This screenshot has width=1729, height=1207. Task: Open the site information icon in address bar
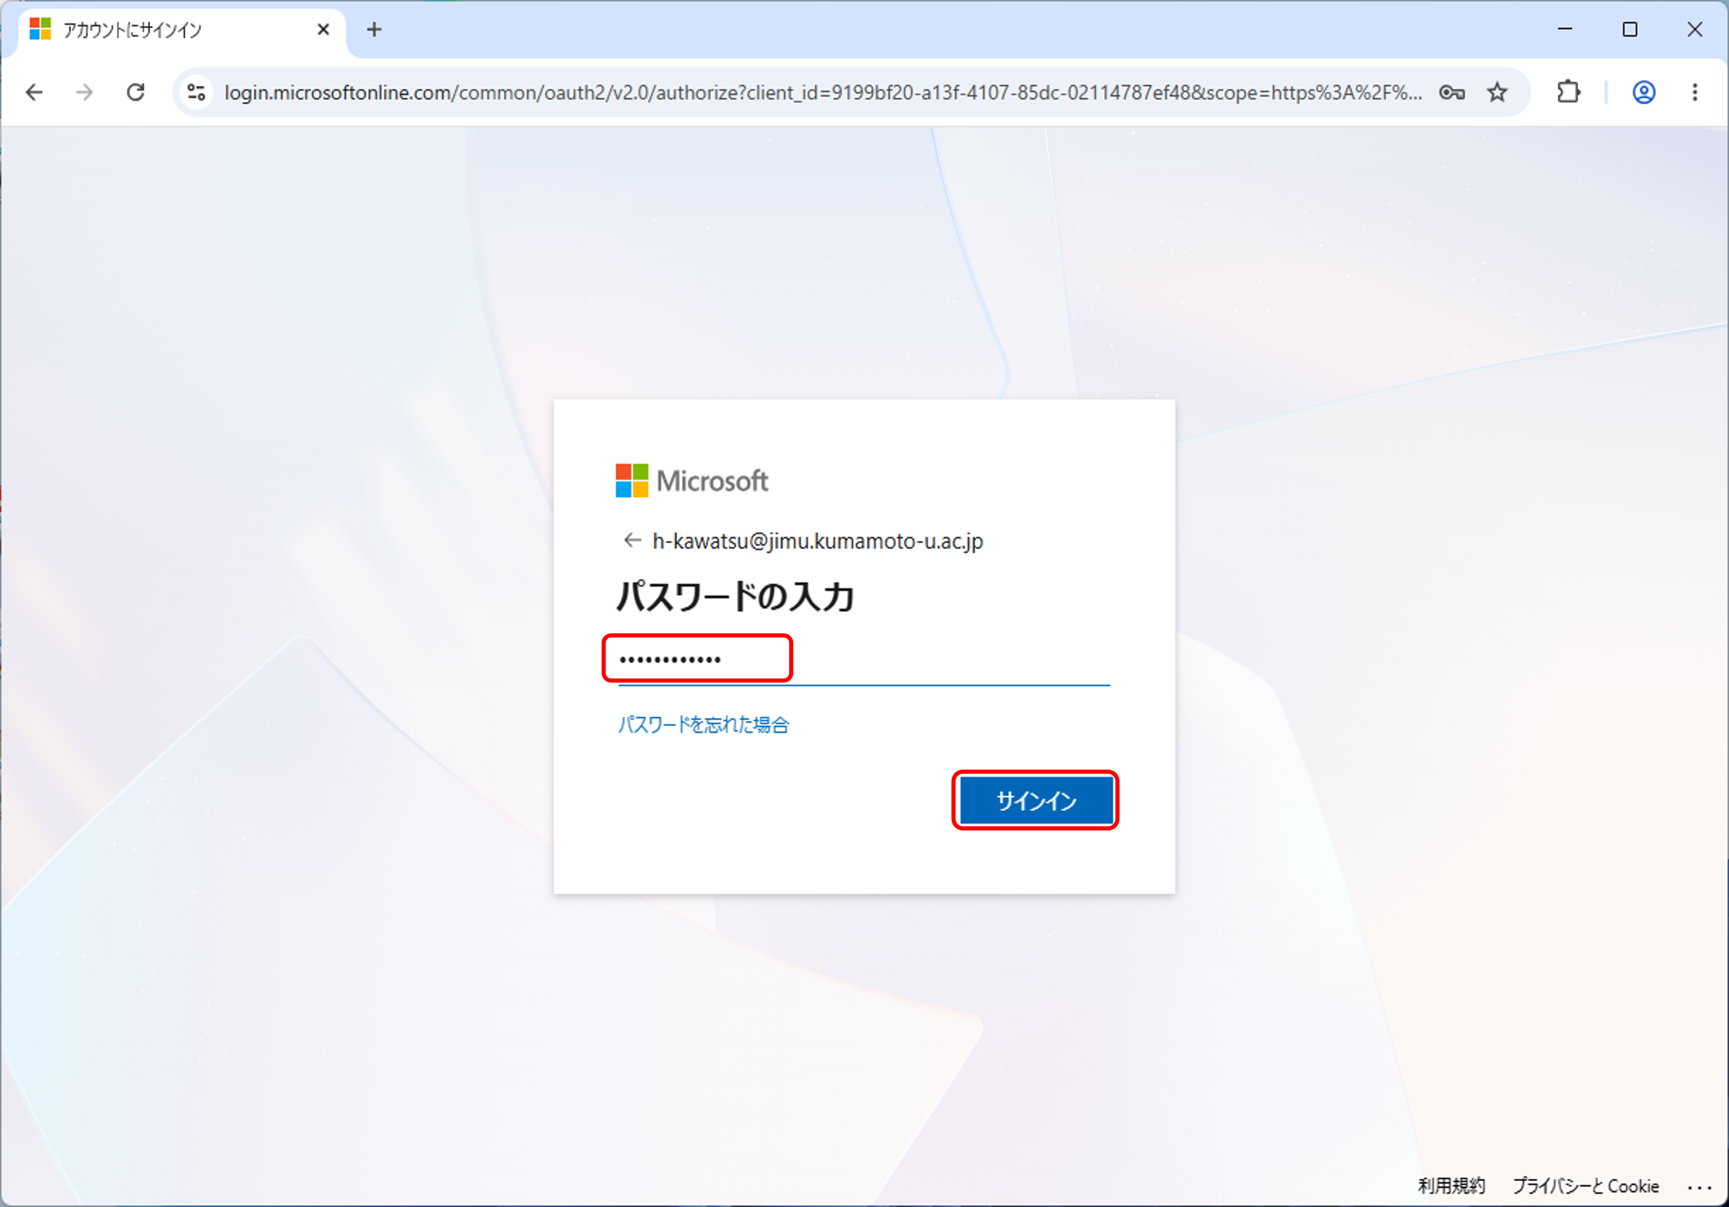pos(197,92)
